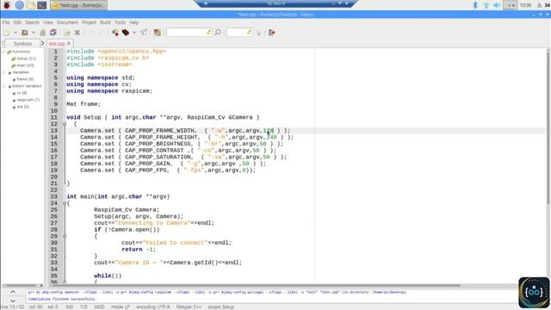Collapse the Functions tree node

point(4,52)
